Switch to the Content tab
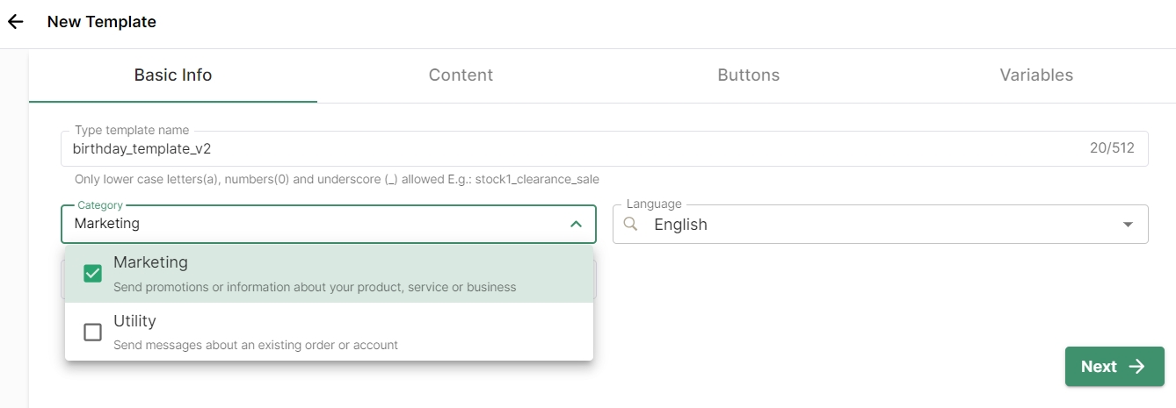Screen dimensions: 1176x408 461,75
